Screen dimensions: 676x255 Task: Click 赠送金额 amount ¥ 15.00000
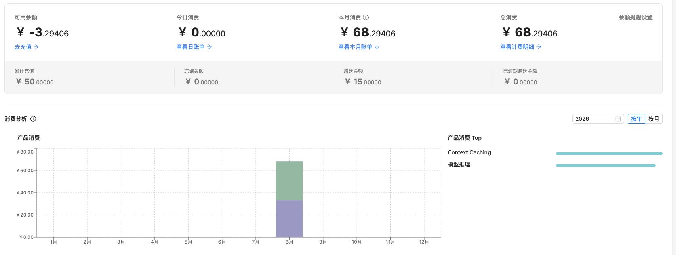[363, 82]
